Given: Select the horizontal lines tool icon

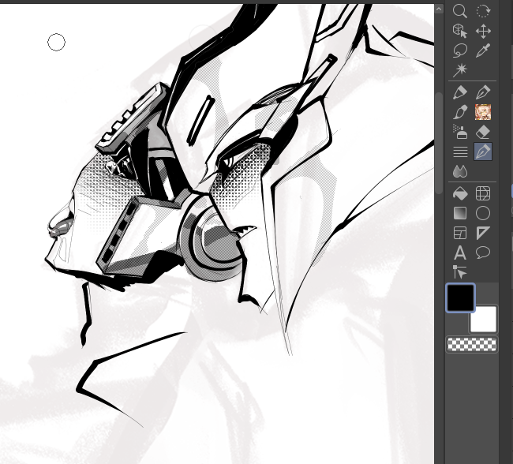Looking at the screenshot, I should [x=460, y=152].
